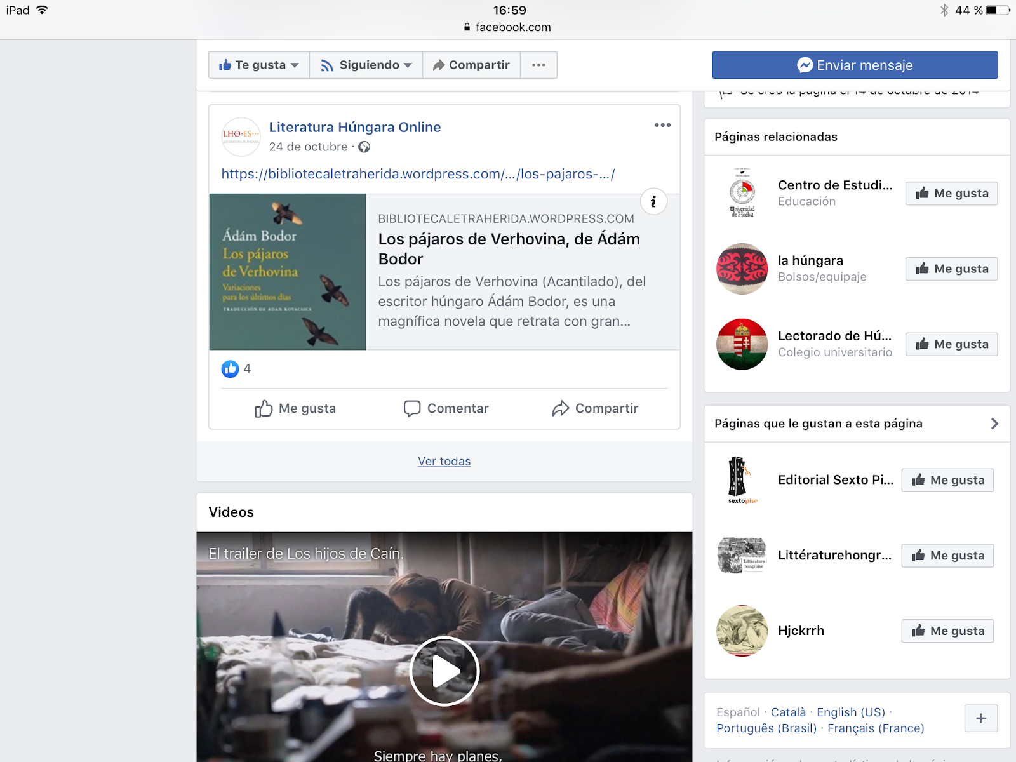
Task: Click Hjckrrh page logo
Action: point(742,631)
